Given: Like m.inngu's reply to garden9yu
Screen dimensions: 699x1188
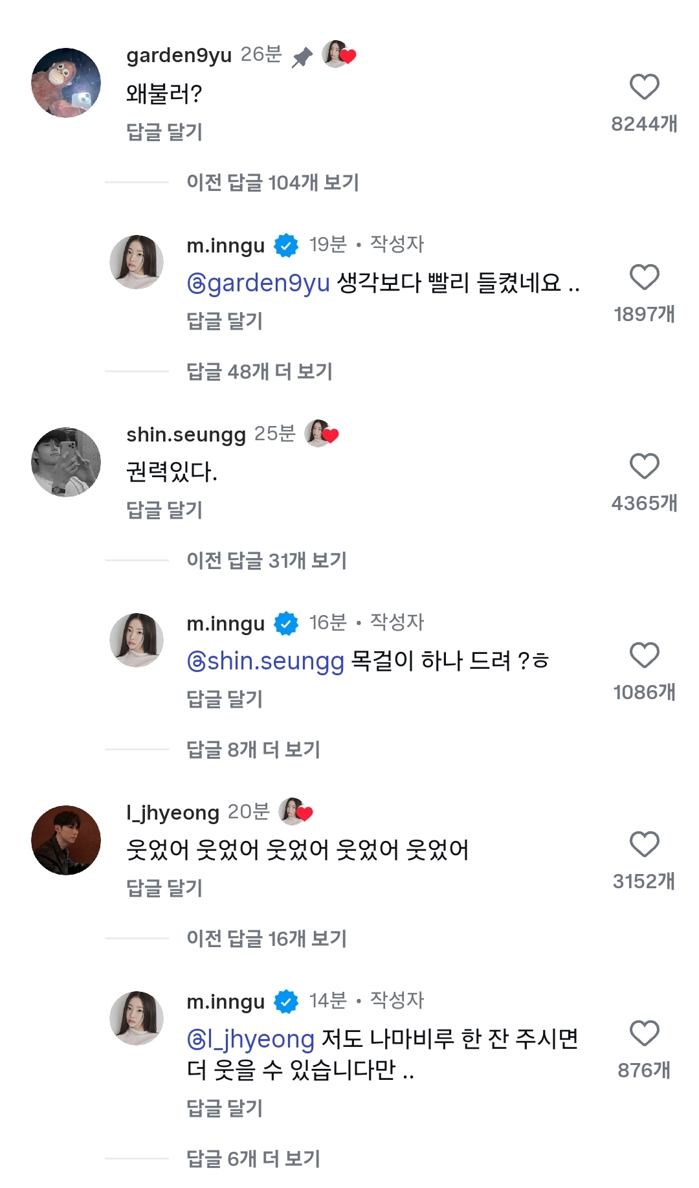Looking at the screenshot, I should click(644, 277).
